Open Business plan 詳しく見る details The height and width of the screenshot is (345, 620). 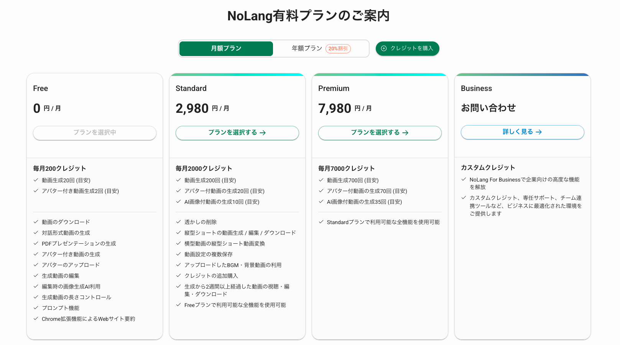[x=523, y=132]
